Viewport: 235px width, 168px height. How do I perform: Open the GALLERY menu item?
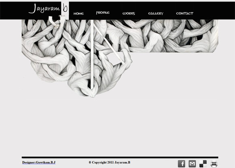[x=156, y=13]
